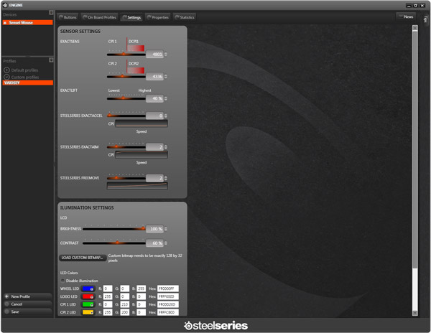The width and height of the screenshot is (431, 333).
Task: Open CPI 2 LED yellow color dropdown
Action: (x=88, y=312)
